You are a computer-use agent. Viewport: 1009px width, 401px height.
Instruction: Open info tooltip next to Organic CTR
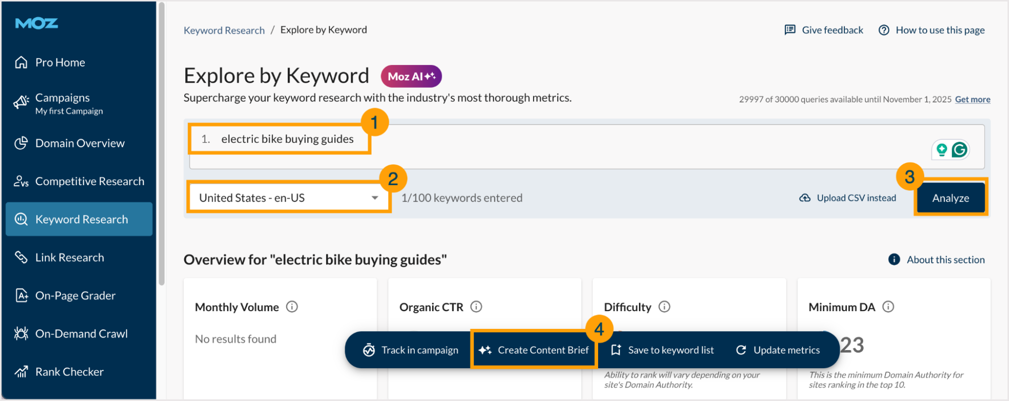[x=476, y=307]
